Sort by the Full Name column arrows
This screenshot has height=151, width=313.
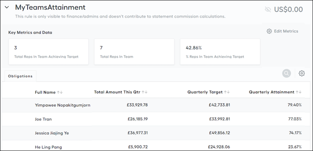[x=60, y=92]
